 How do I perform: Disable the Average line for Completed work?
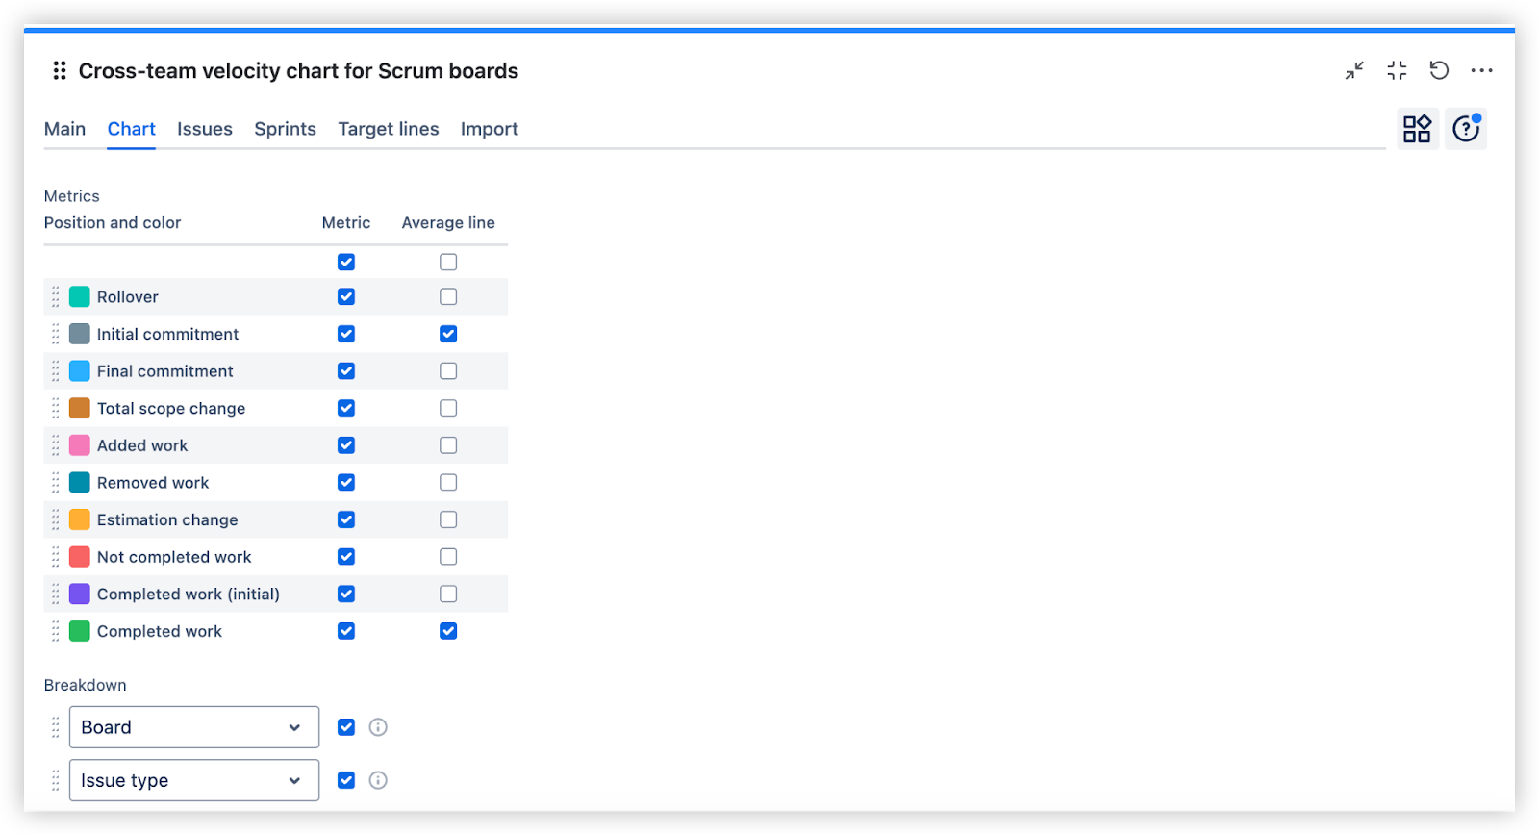(447, 631)
